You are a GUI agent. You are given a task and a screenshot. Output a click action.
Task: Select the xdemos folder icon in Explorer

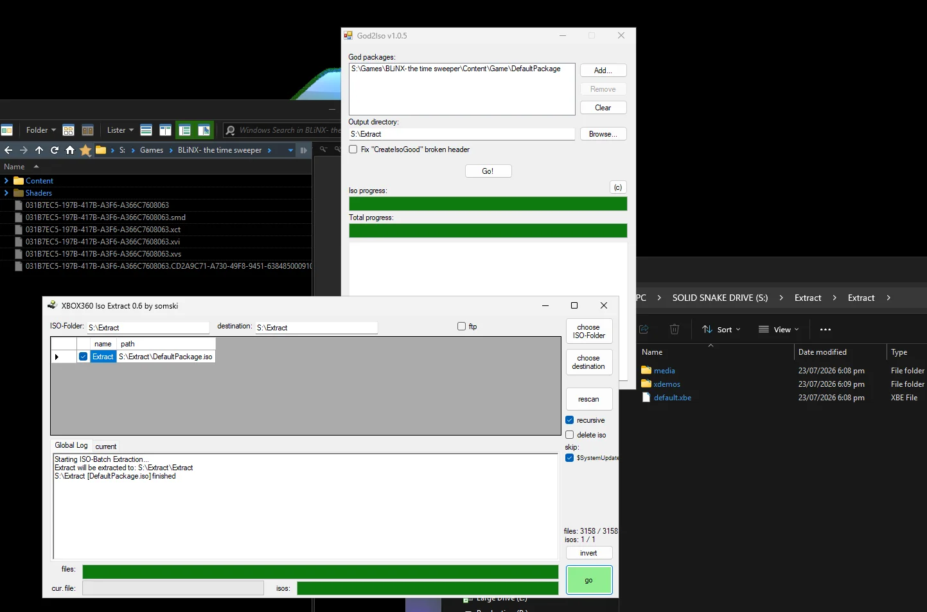646,384
